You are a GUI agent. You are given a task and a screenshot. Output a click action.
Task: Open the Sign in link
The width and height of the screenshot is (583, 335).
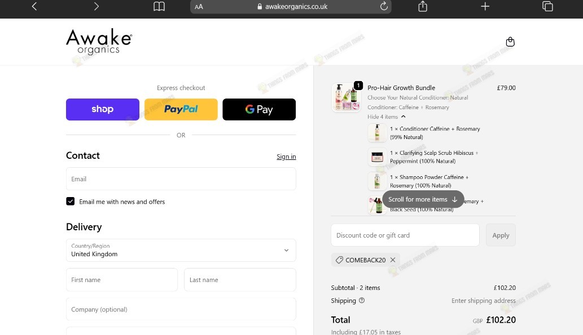[286, 157]
